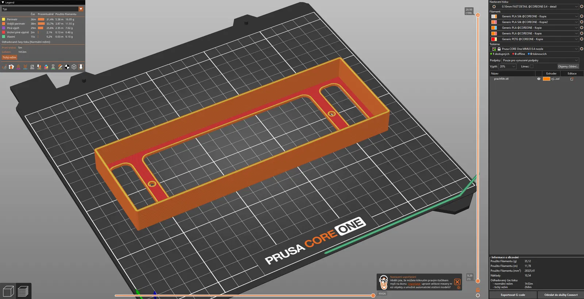This screenshot has width=584, height=299.
Task: Click orange extruder swatch for prachfiltr.stl
Action: [x=546, y=79]
